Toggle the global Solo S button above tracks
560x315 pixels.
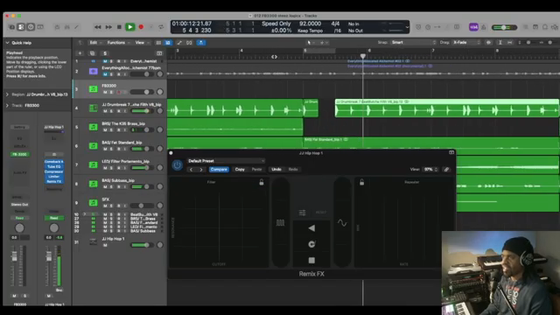point(105,53)
